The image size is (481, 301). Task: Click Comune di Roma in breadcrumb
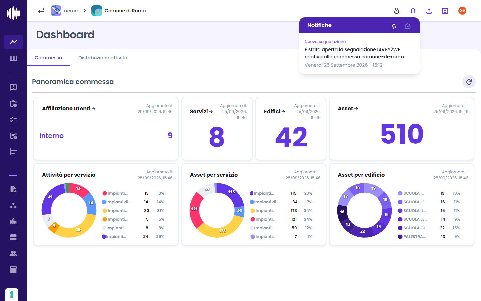point(119,11)
